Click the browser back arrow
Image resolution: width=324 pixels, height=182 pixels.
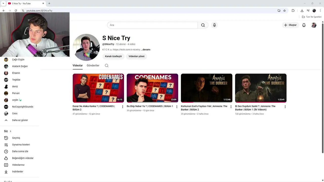(x=4, y=11)
